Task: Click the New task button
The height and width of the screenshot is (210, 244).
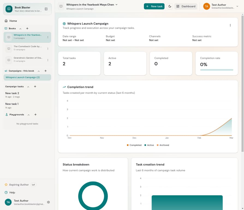Action: point(154,6)
